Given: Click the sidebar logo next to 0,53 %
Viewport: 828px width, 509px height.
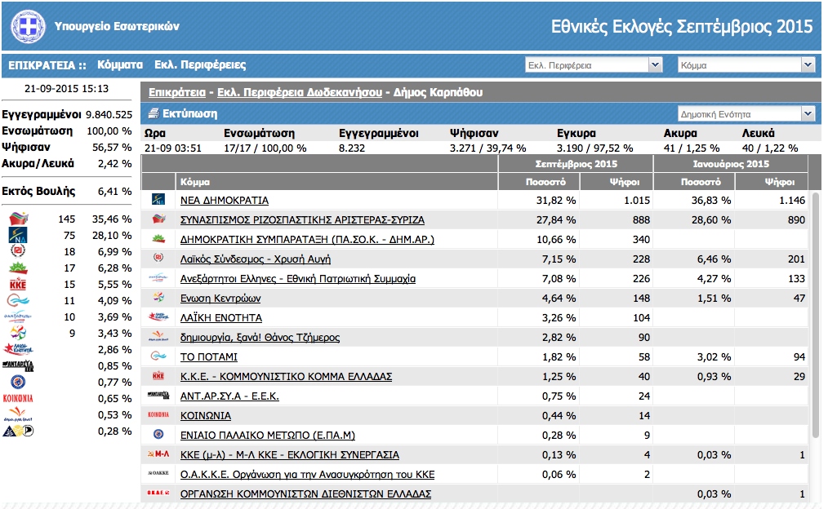Looking at the screenshot, I should tap(18, 414).
